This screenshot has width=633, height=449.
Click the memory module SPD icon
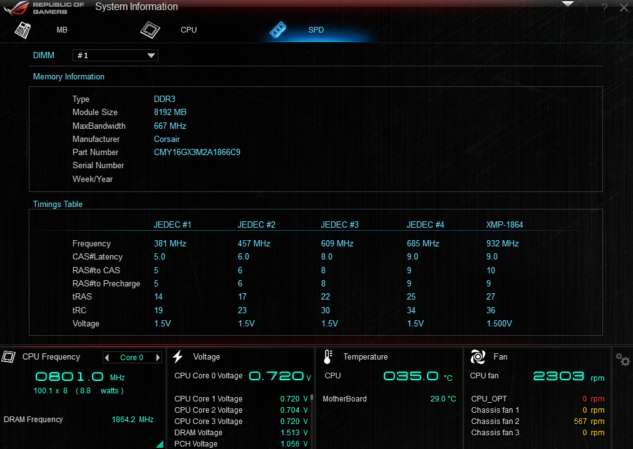click(278, 30)
